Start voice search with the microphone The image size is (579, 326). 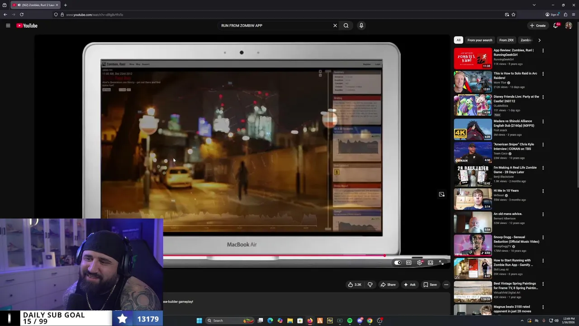coord(361,25)
